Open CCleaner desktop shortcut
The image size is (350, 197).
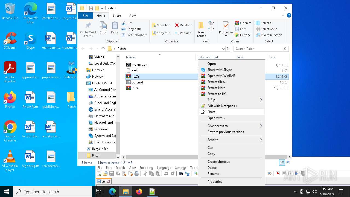pos(10,40)
